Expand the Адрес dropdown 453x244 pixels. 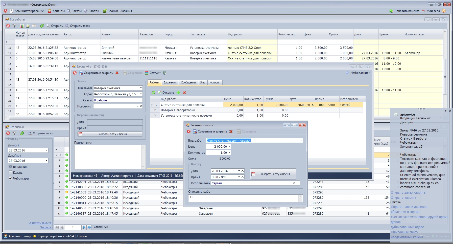[x=141, y=94]
